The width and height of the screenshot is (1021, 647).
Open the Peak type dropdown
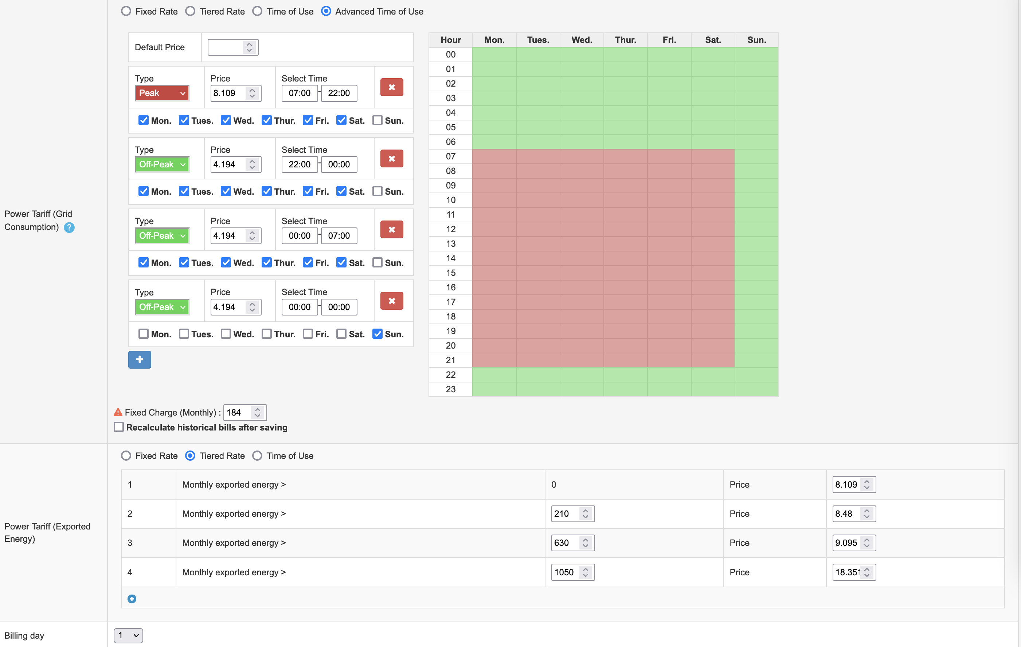click(x=162, y=93)
